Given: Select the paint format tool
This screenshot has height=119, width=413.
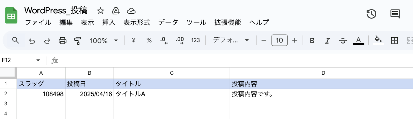Looking at the screenshot, I should click(x=77, y=41).
